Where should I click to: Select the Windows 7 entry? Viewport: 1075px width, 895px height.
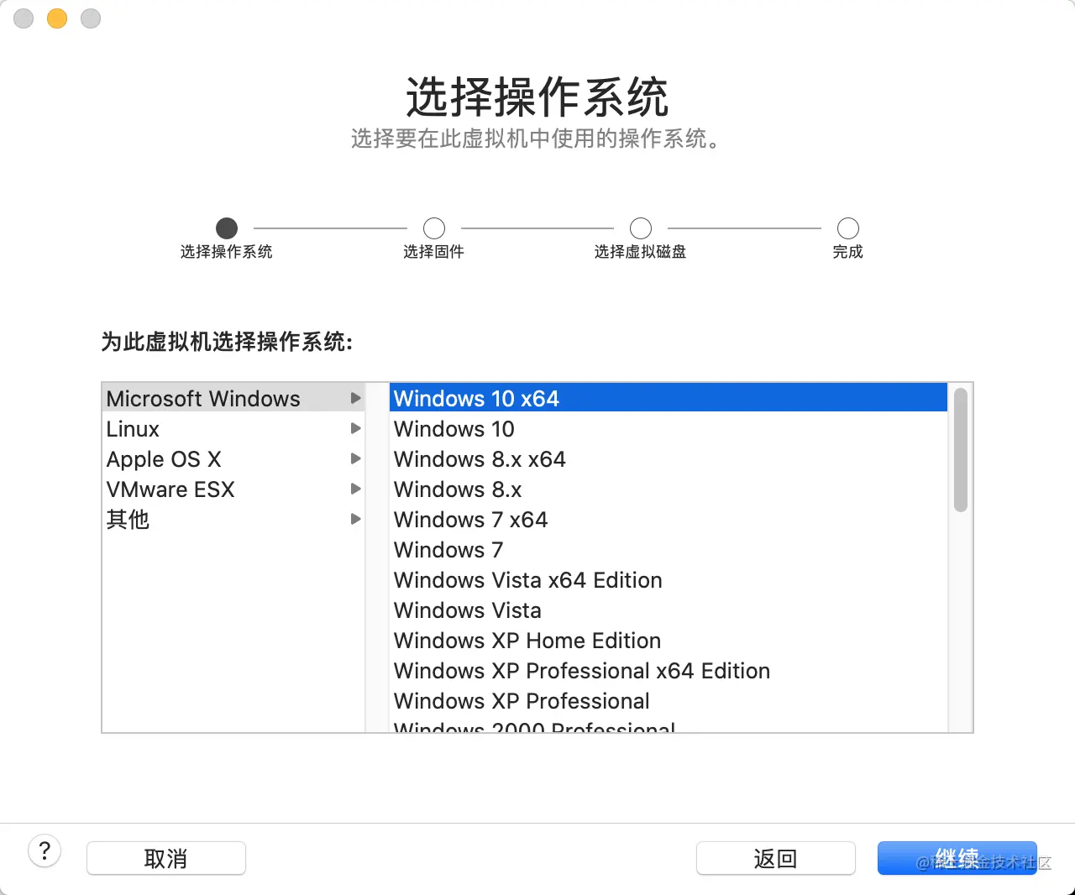point(669,549)
